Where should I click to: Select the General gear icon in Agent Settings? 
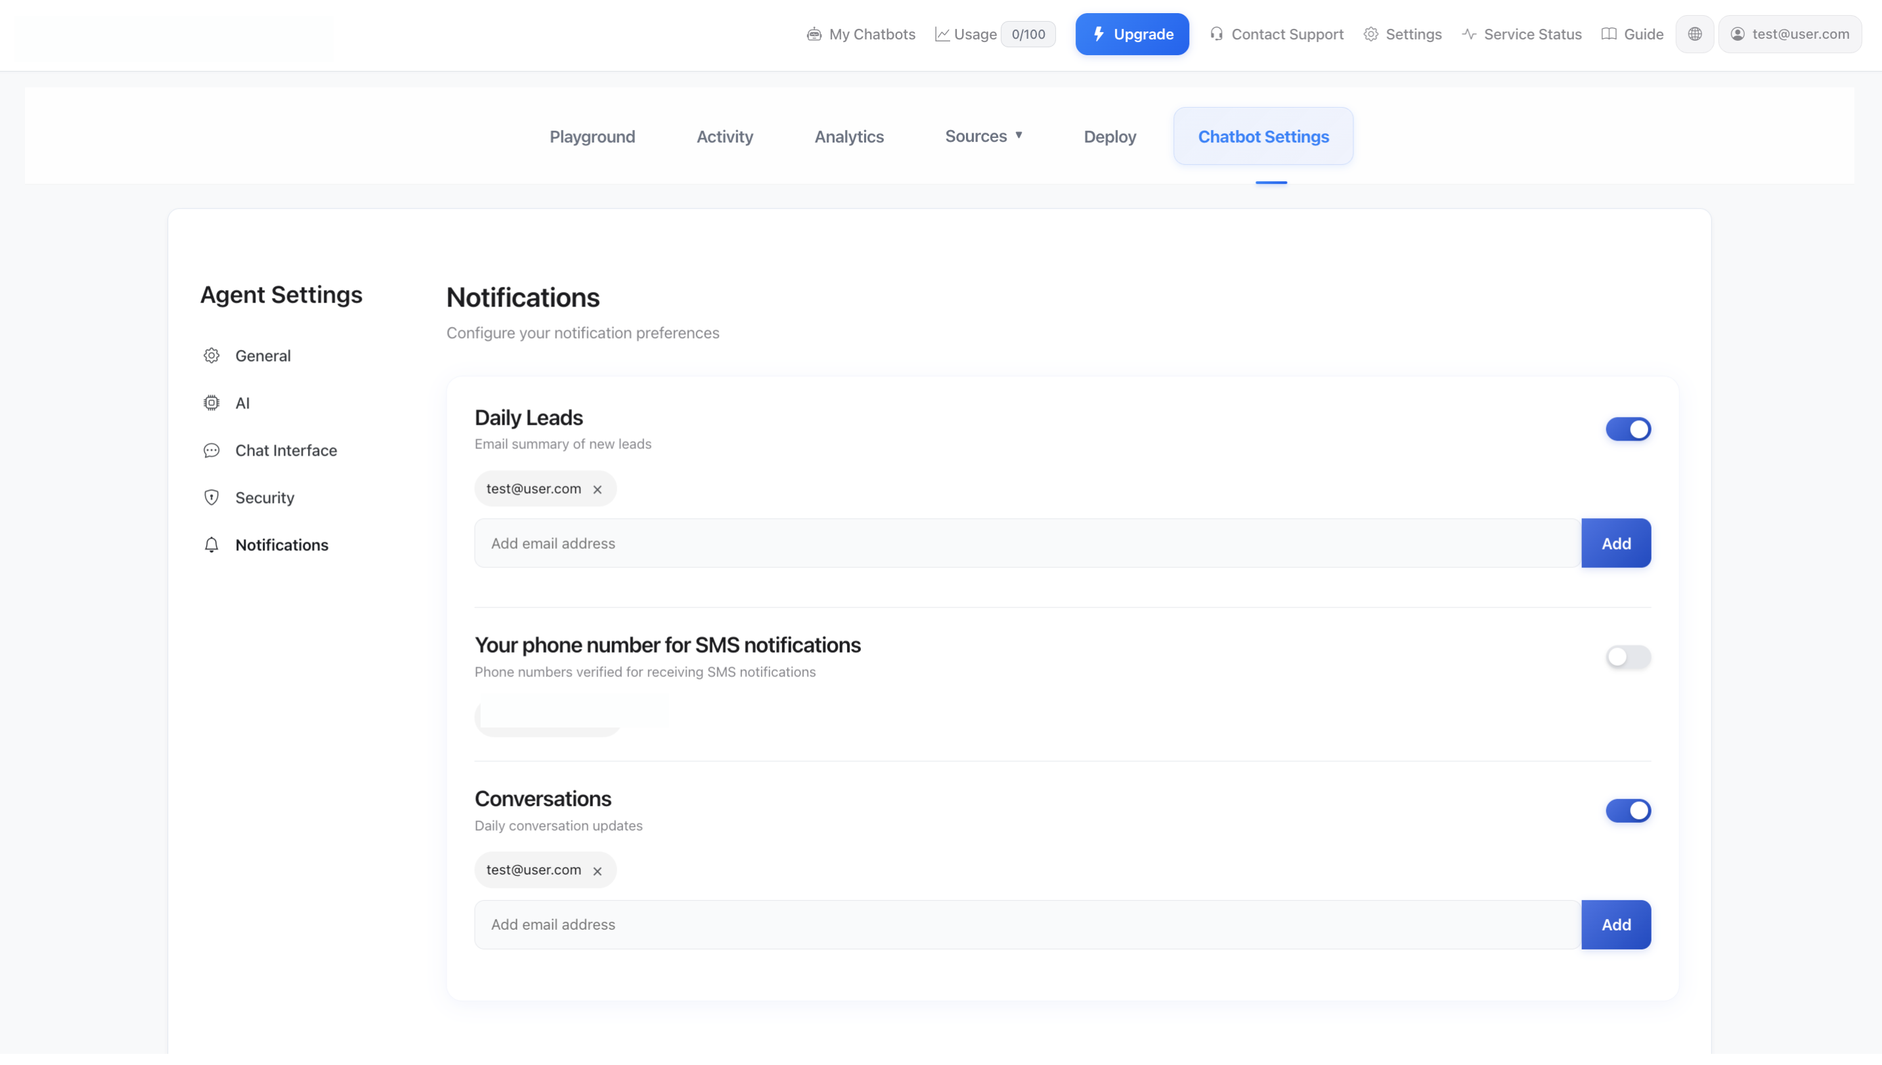[211, 355]
